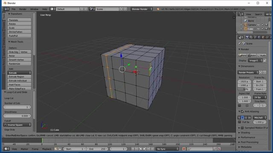Open the Render menu in info header
This screenshot has height=153, width=273.
pos(23,9)
